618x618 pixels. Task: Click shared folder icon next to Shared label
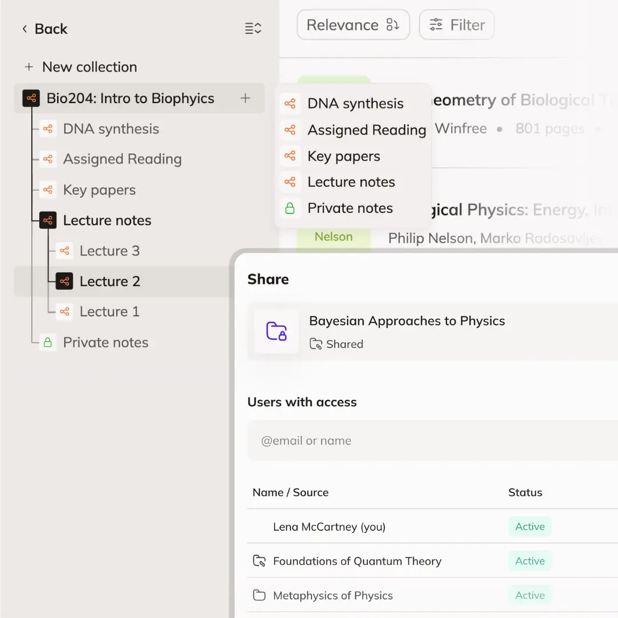pyautogui.click(x=316, y=344)
